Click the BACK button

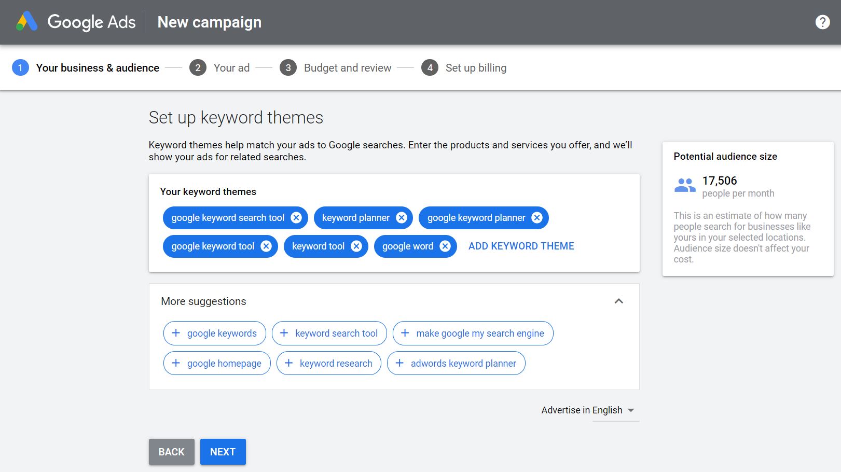click(x=172, y=452)
